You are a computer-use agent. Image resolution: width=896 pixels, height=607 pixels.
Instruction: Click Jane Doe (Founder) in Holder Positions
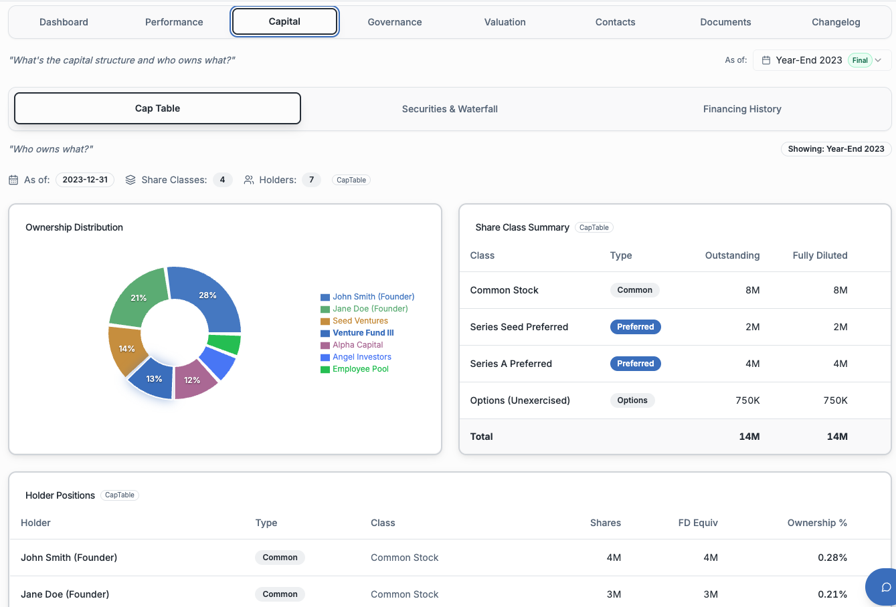[65, 594]
